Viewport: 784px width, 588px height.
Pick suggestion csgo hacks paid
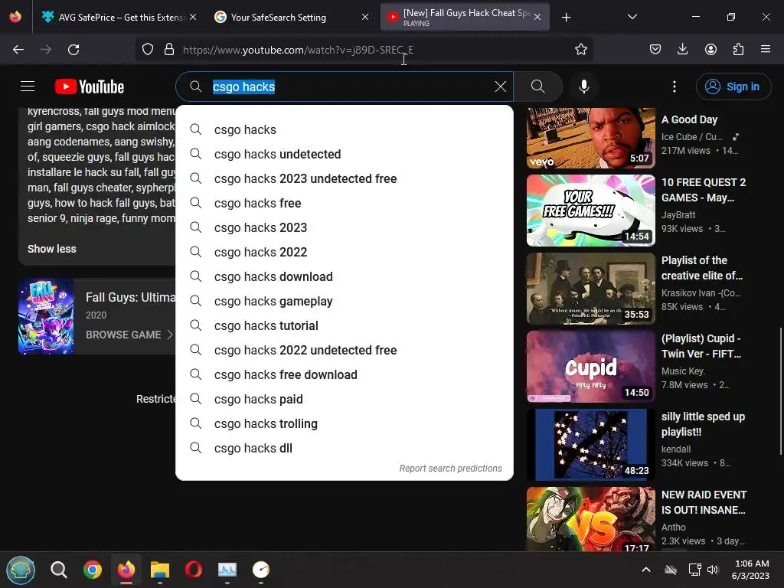tap(345, 399)
